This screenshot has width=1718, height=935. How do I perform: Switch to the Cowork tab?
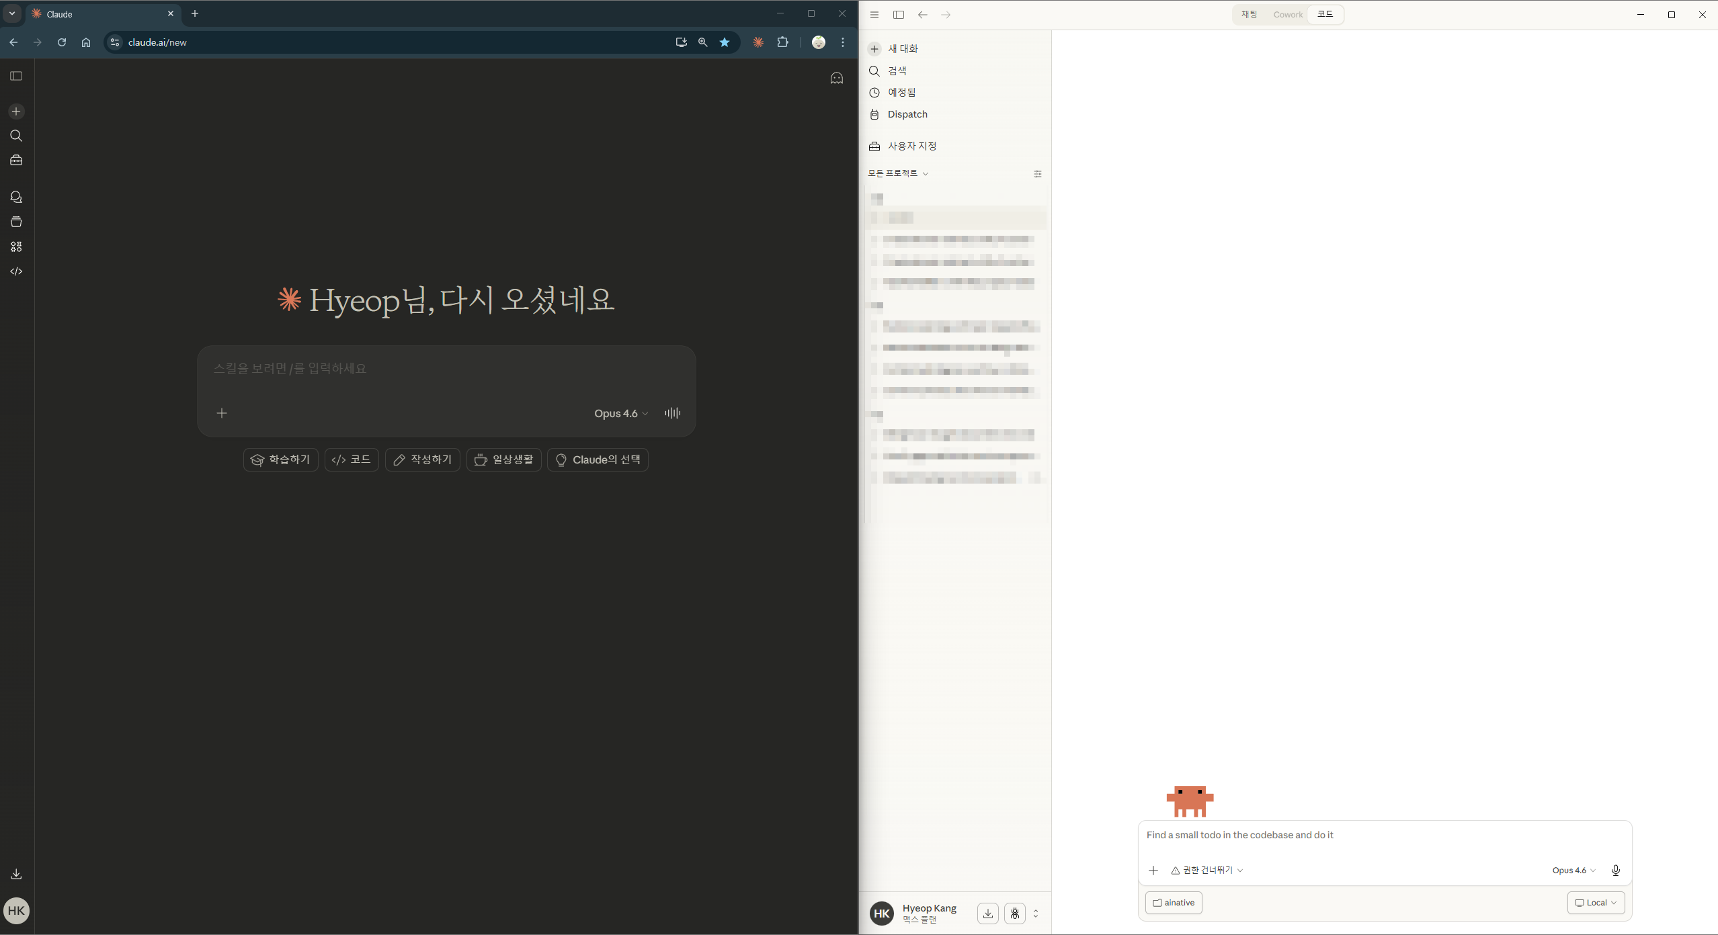1287,15
